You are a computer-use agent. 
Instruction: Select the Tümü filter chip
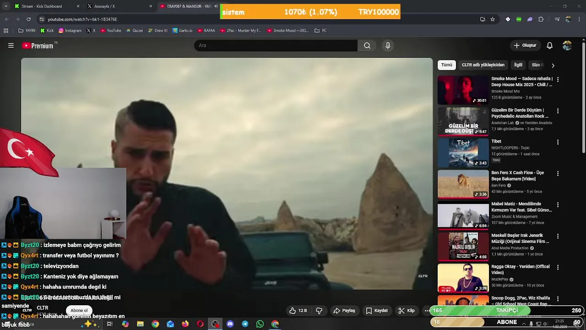coord(447,65)
